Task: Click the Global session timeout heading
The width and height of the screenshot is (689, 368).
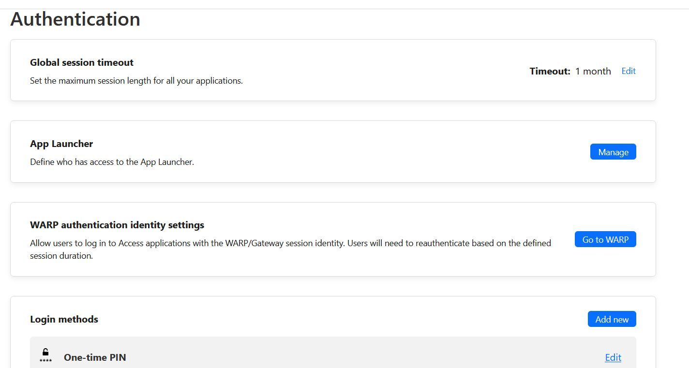Action: click(x=82, y=62)
